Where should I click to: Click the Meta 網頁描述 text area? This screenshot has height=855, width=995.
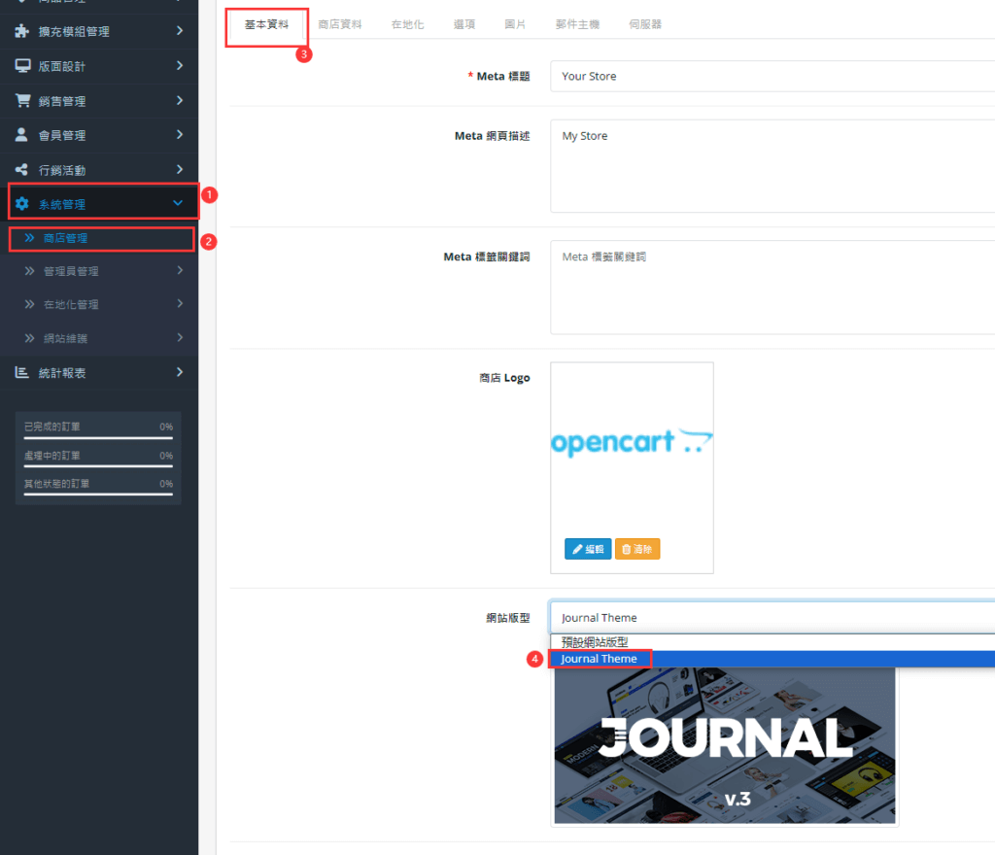coord(772,166)
